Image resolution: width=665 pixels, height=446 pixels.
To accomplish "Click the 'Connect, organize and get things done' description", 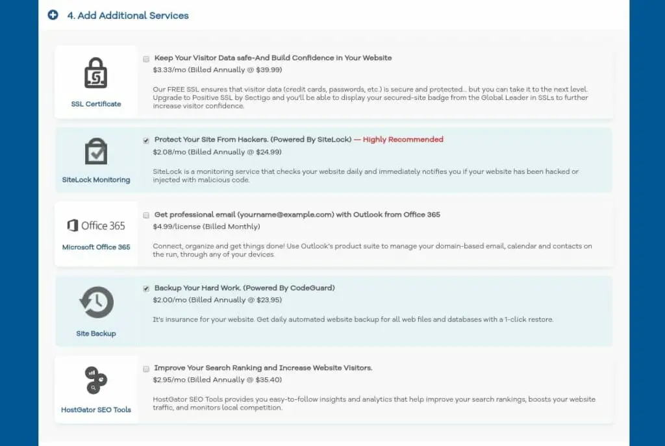I will point(372,250).
